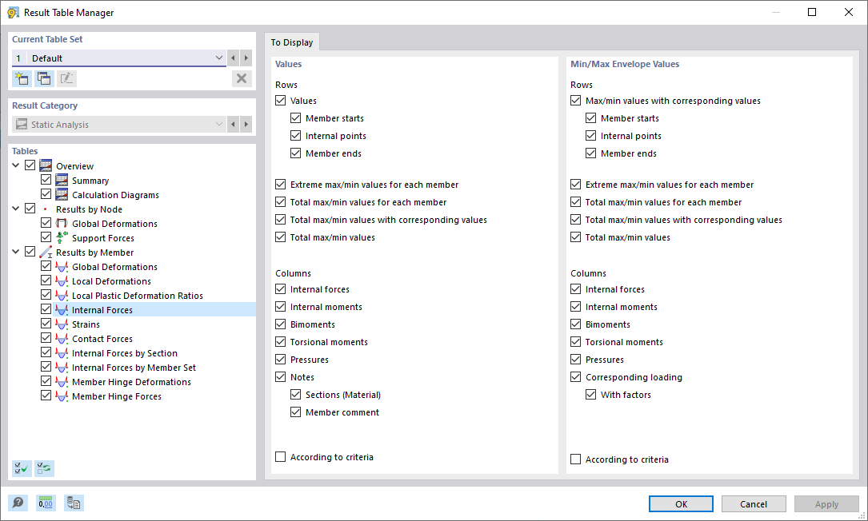Open the manage configurations icon
This screenshot has height=521, width=868.
click(74, 503)
